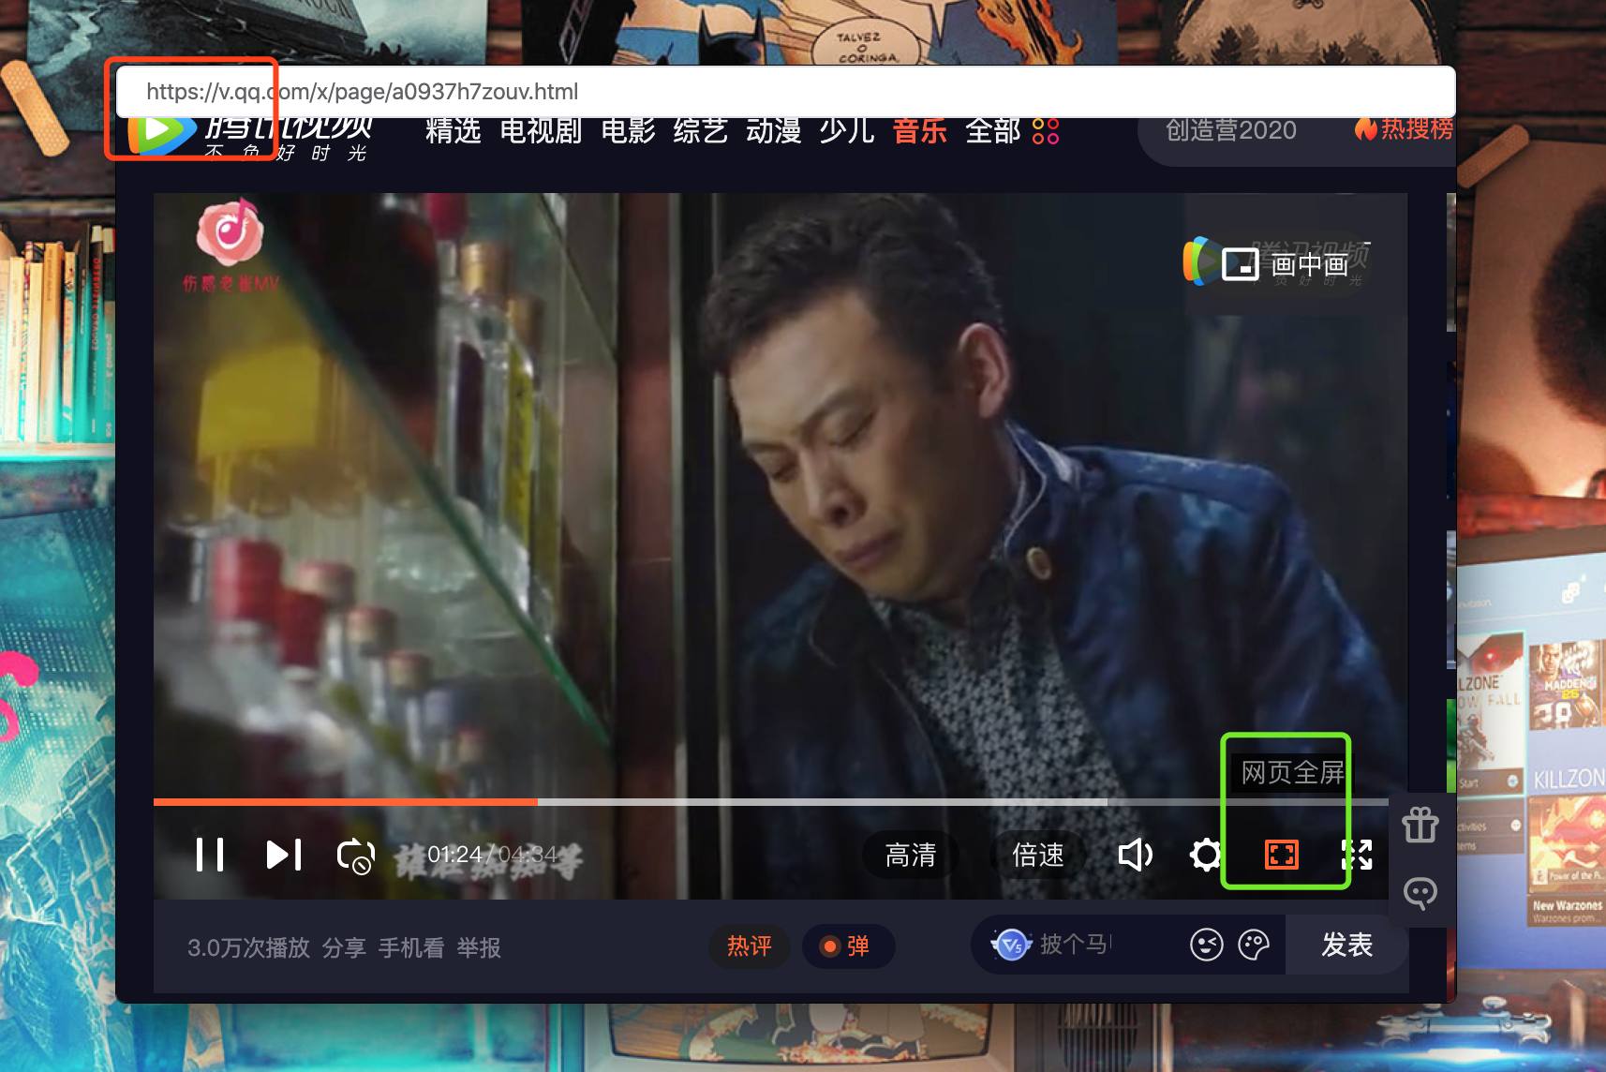
Task: Click the 手机看 link
Action: 411,948
